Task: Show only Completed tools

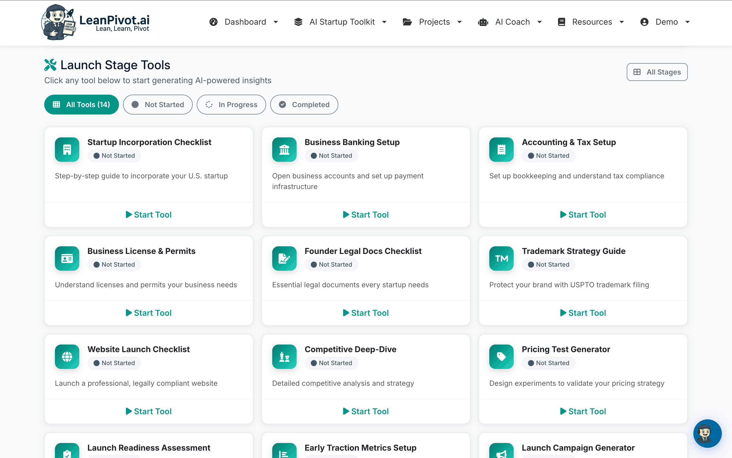Action: (304, 105)
